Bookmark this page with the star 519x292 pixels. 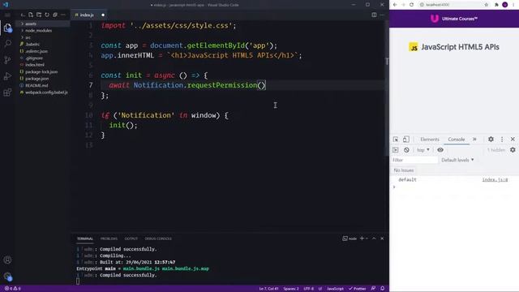(x=487, y=5)
